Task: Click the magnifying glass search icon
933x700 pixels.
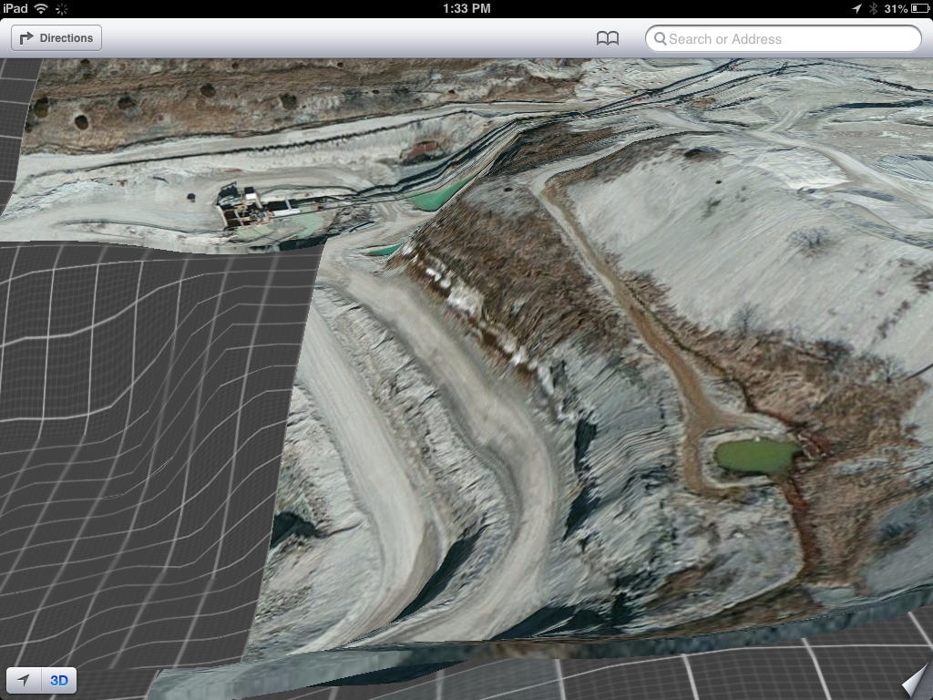Action: [661, 39]
